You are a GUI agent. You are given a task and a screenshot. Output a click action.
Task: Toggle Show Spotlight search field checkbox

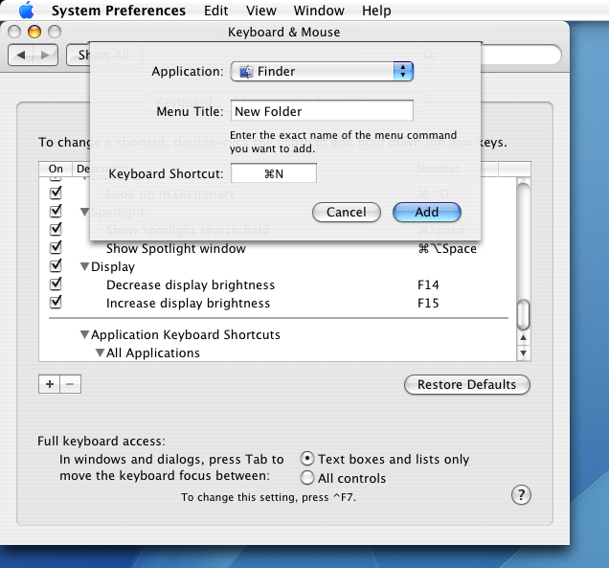pyautogui.click(x=56, y=229)
